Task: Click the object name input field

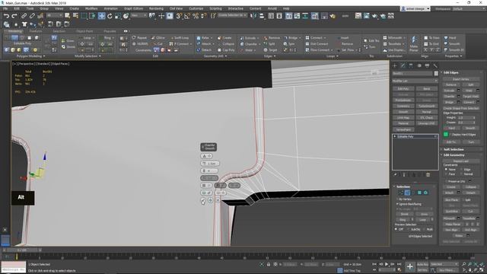Action: [x=412, y=73]
